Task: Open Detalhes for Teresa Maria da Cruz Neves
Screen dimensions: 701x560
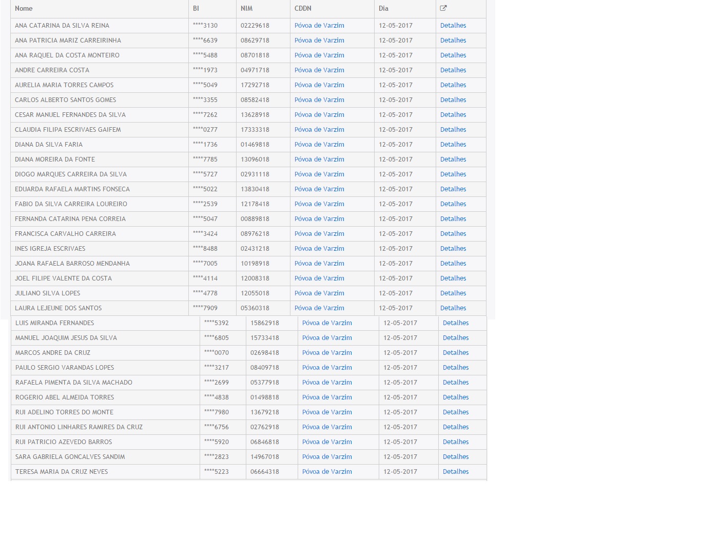Action: 456,472
